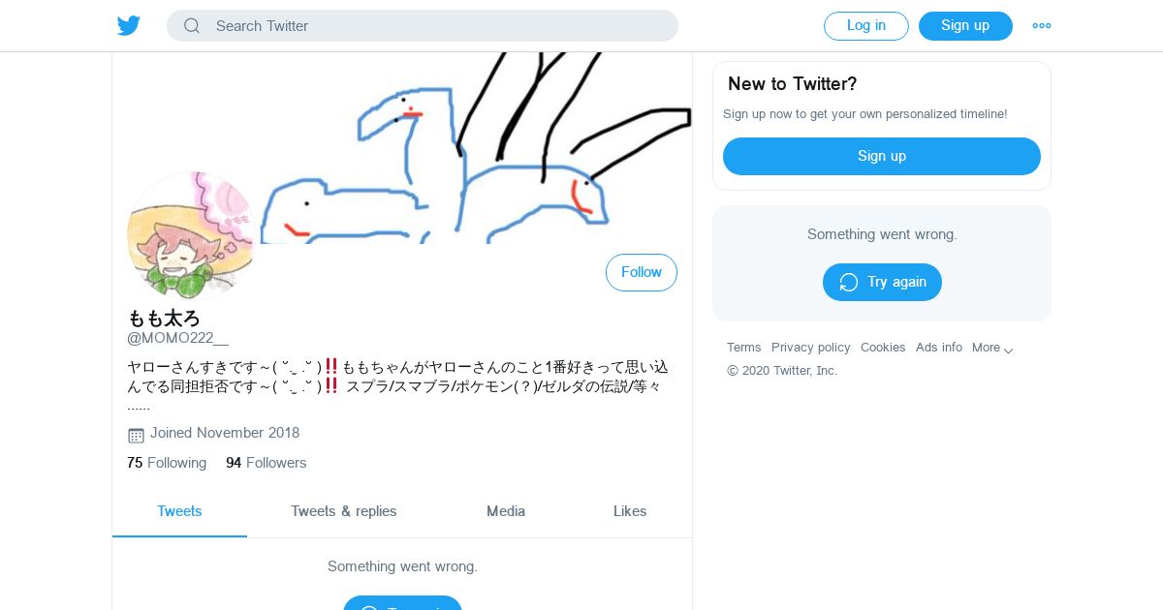View the 94 Followers list
This screenshot has width=1163, height=610.
tap(267, 463)
